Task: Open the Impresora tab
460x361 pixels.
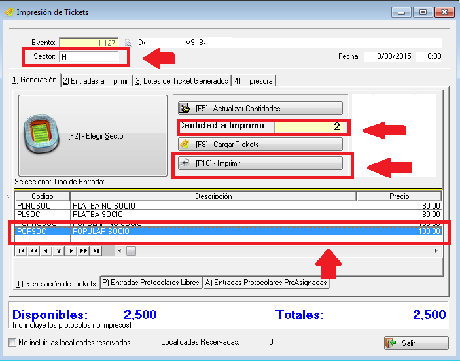Action: click(x=254, y=81)
